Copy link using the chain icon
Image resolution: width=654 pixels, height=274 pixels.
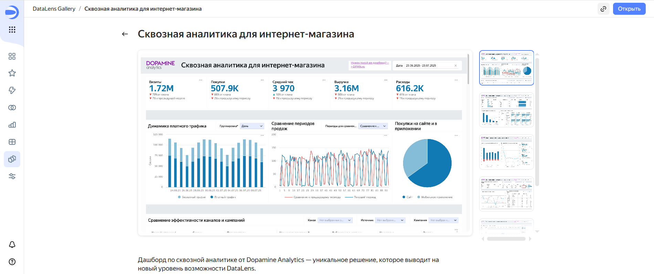(x=603, y=9)
